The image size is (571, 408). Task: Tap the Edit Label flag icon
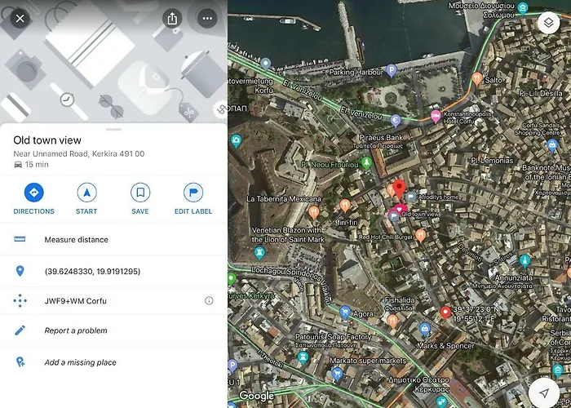[x=193, y=193]
